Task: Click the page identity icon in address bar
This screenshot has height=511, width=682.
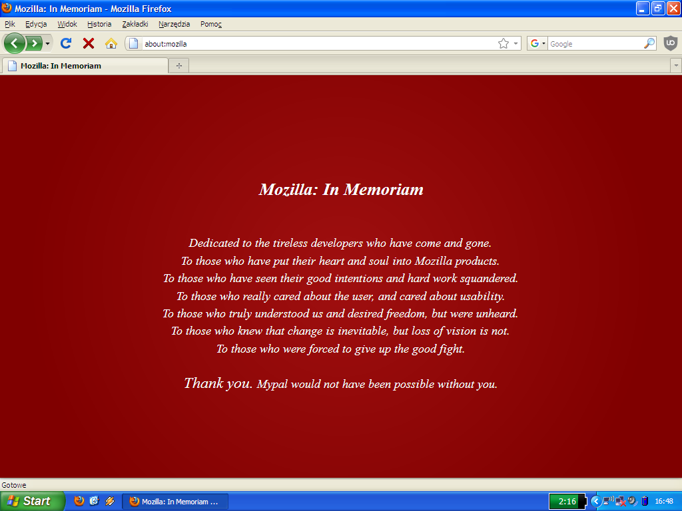Action: tap(133, 43)
